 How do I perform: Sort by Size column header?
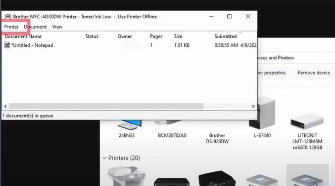click(178, 36)
